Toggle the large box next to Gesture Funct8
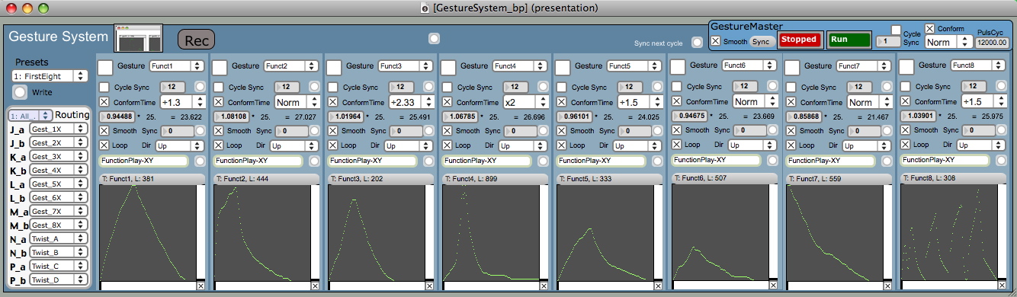Screen dimensions: 1017x297 coord(906,66)
